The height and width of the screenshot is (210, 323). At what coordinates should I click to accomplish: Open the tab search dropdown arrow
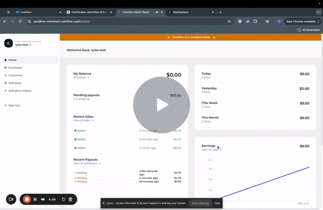tap(318, 12)
